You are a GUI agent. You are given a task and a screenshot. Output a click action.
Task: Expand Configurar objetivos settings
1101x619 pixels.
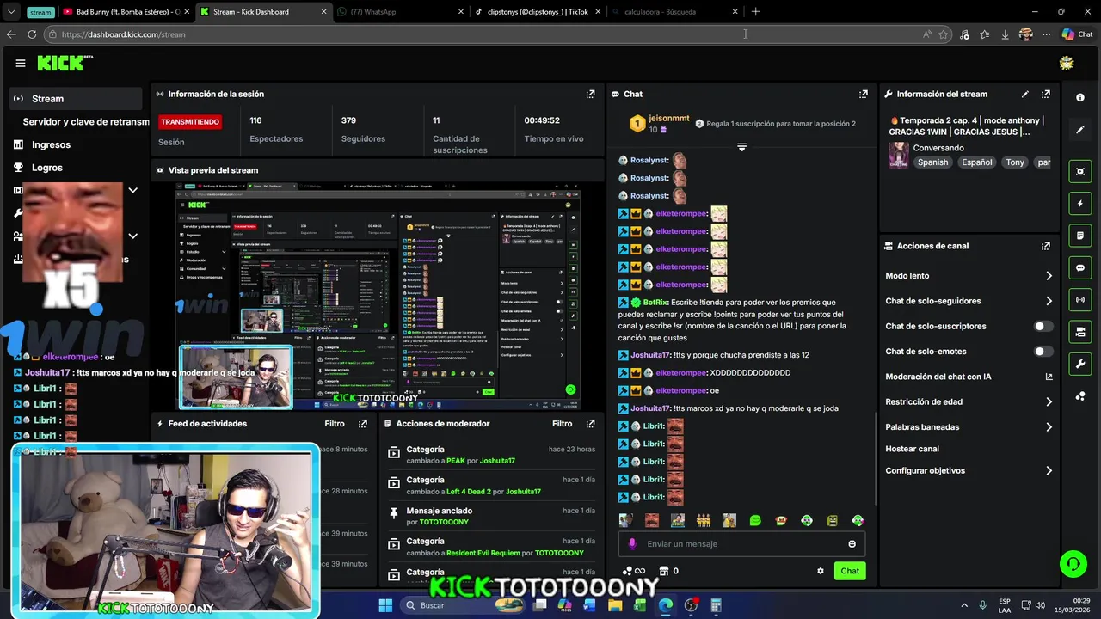point(1049,470)
